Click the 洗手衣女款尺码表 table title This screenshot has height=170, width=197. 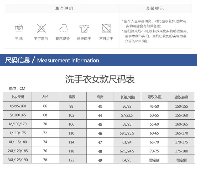100,79
